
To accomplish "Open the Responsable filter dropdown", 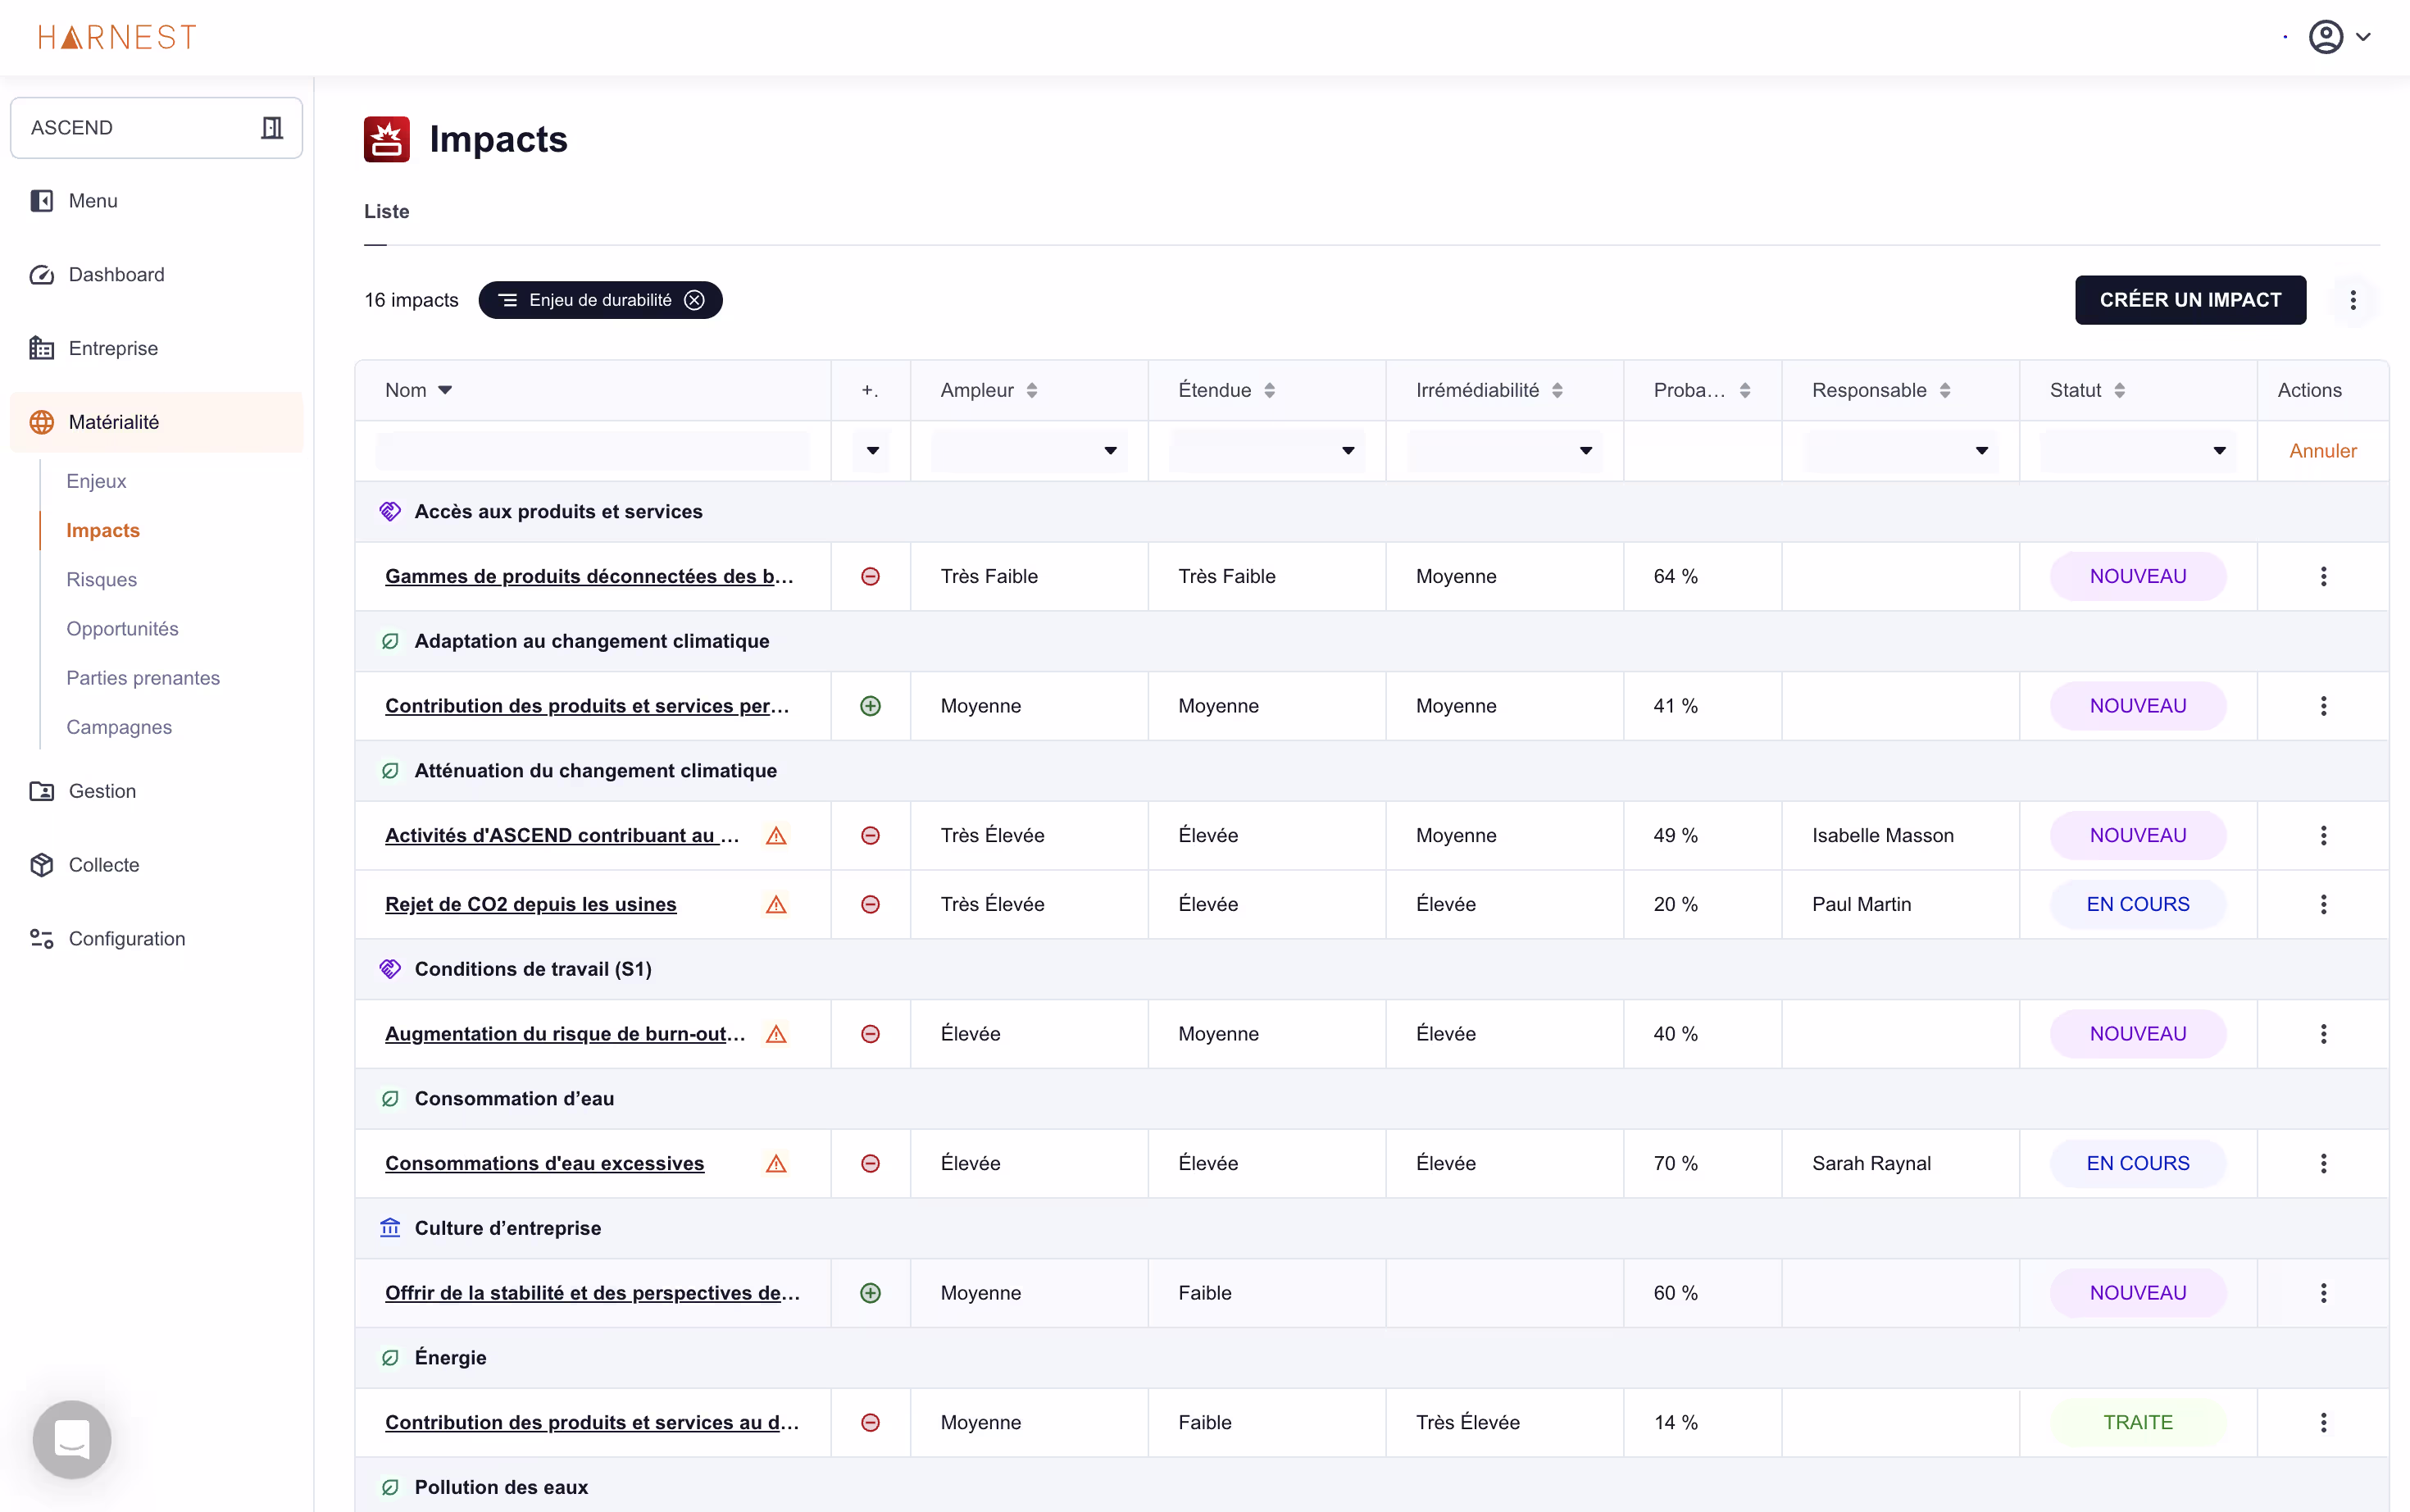I will tap(1899, 451).
